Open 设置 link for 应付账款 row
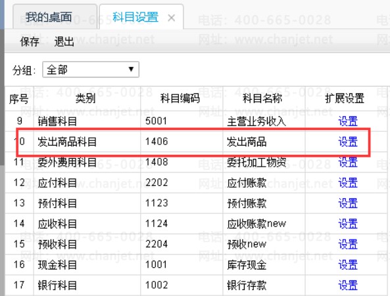 coord(348,183)
